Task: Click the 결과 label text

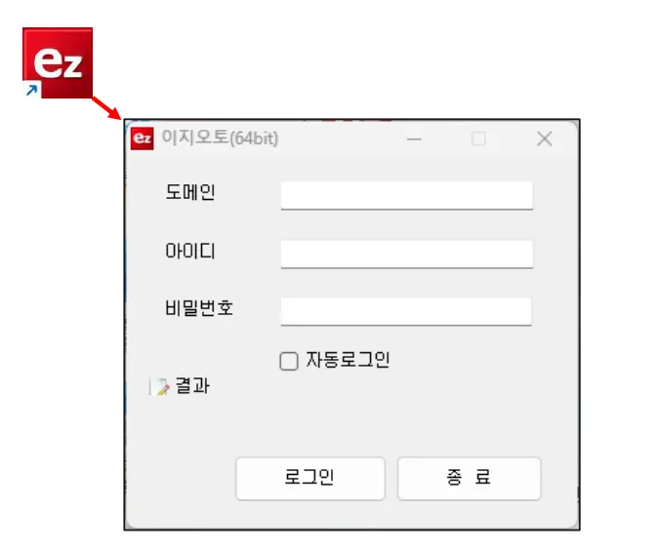Action: [x=192, y=386]
